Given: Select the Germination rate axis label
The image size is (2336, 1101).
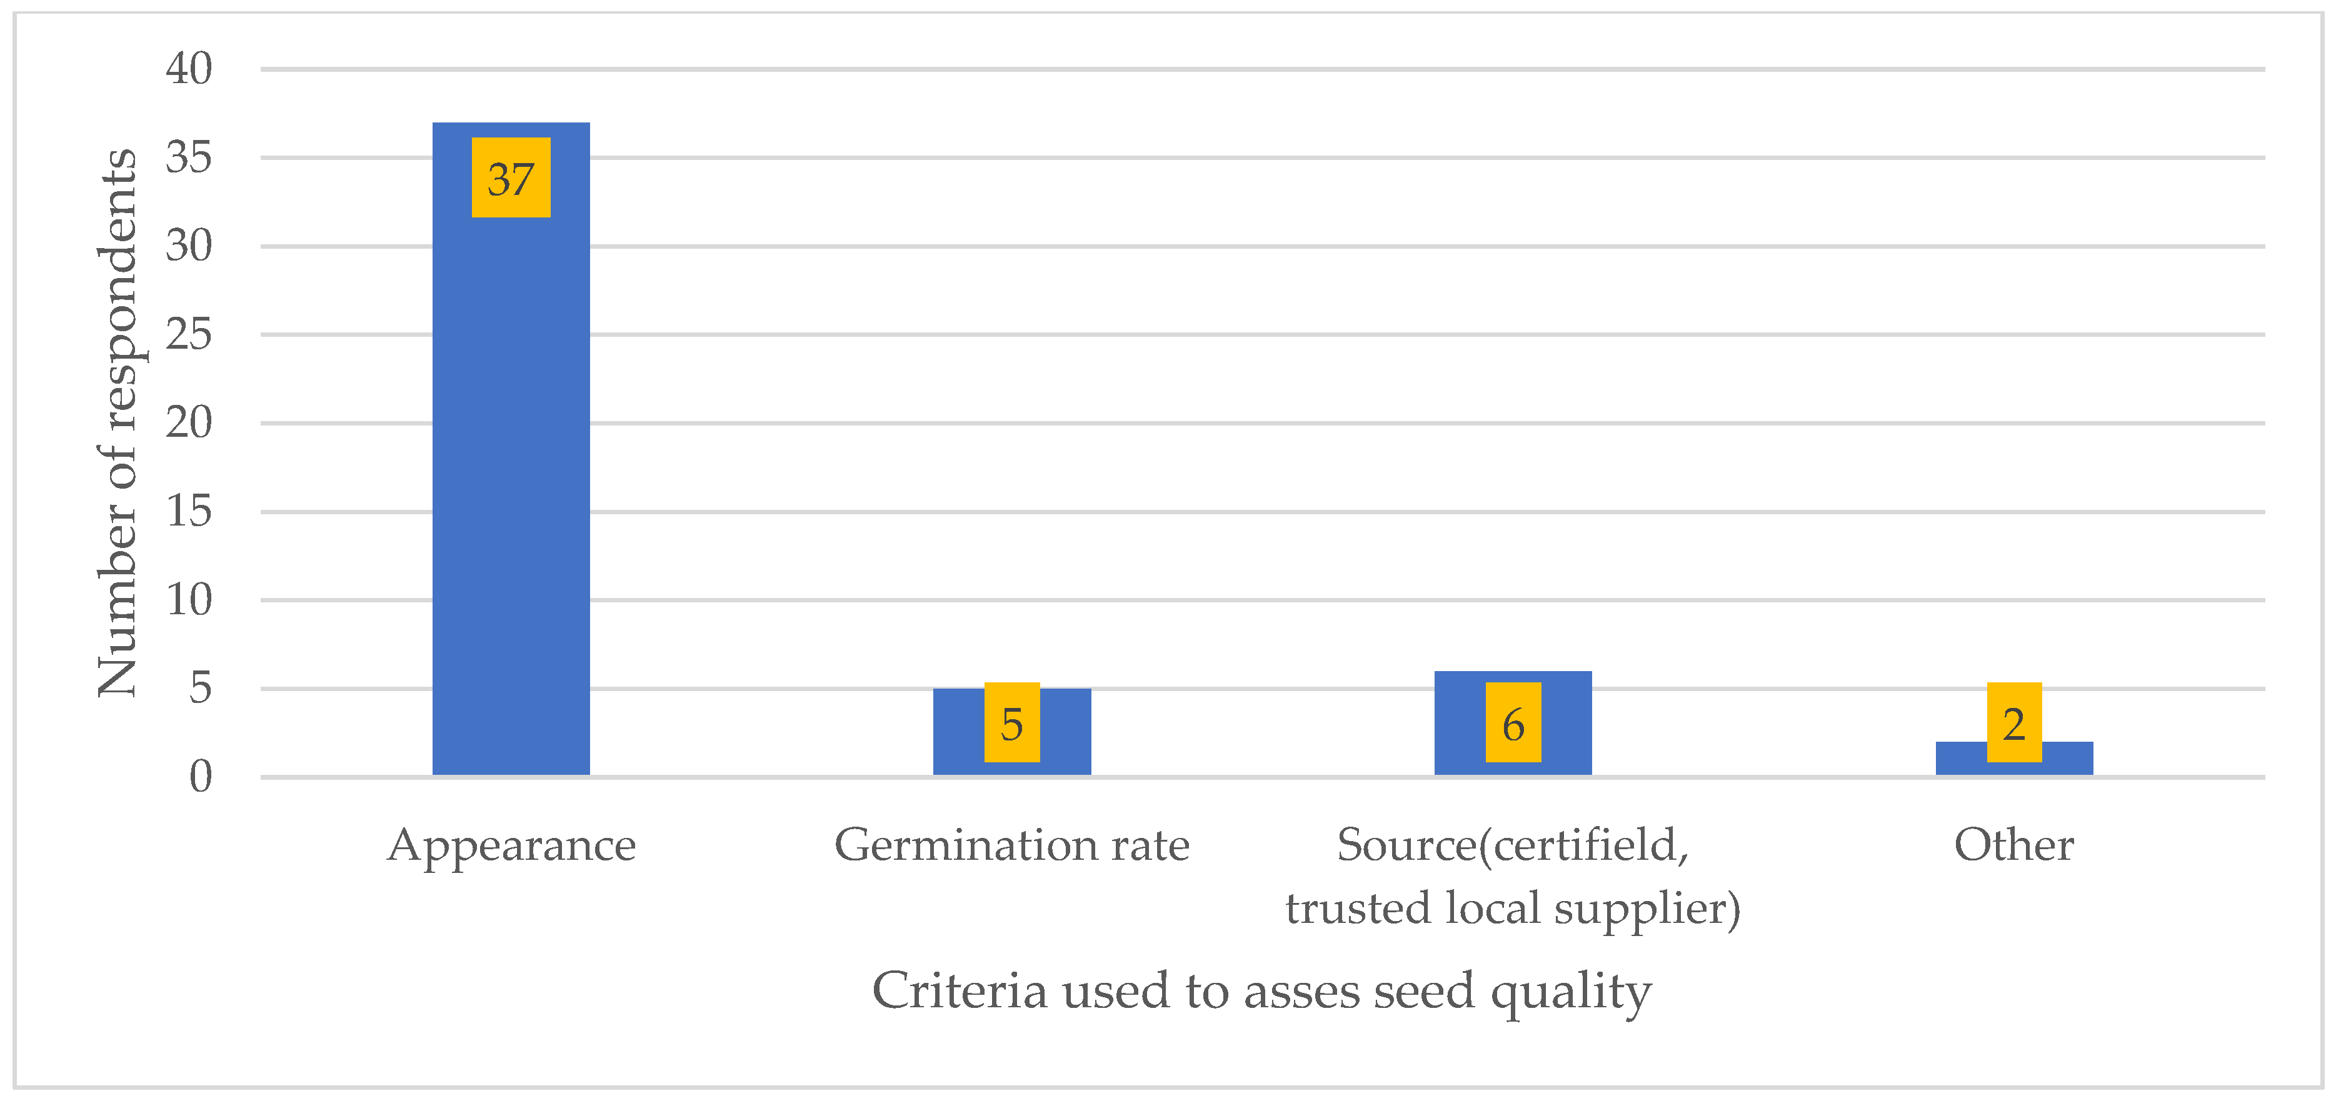Looking at the screenshot, I should (1012, 845).
